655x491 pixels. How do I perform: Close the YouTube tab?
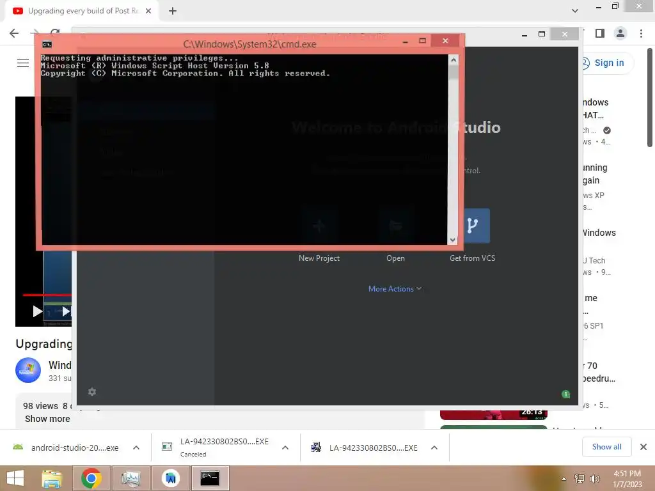point(148,11)
